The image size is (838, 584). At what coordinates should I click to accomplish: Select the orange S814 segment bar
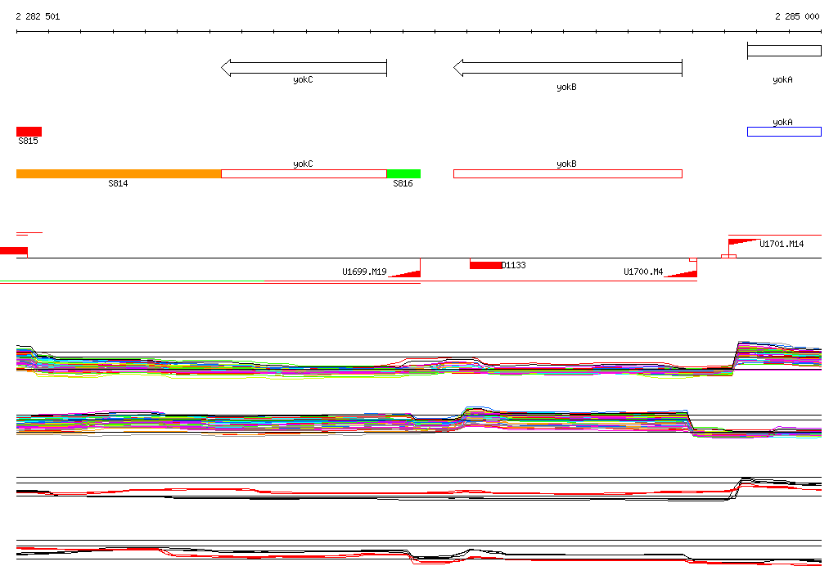click(119, 173)
